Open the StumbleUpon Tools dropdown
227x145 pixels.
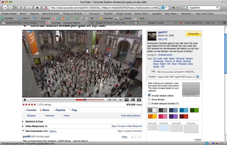point(143,18)
